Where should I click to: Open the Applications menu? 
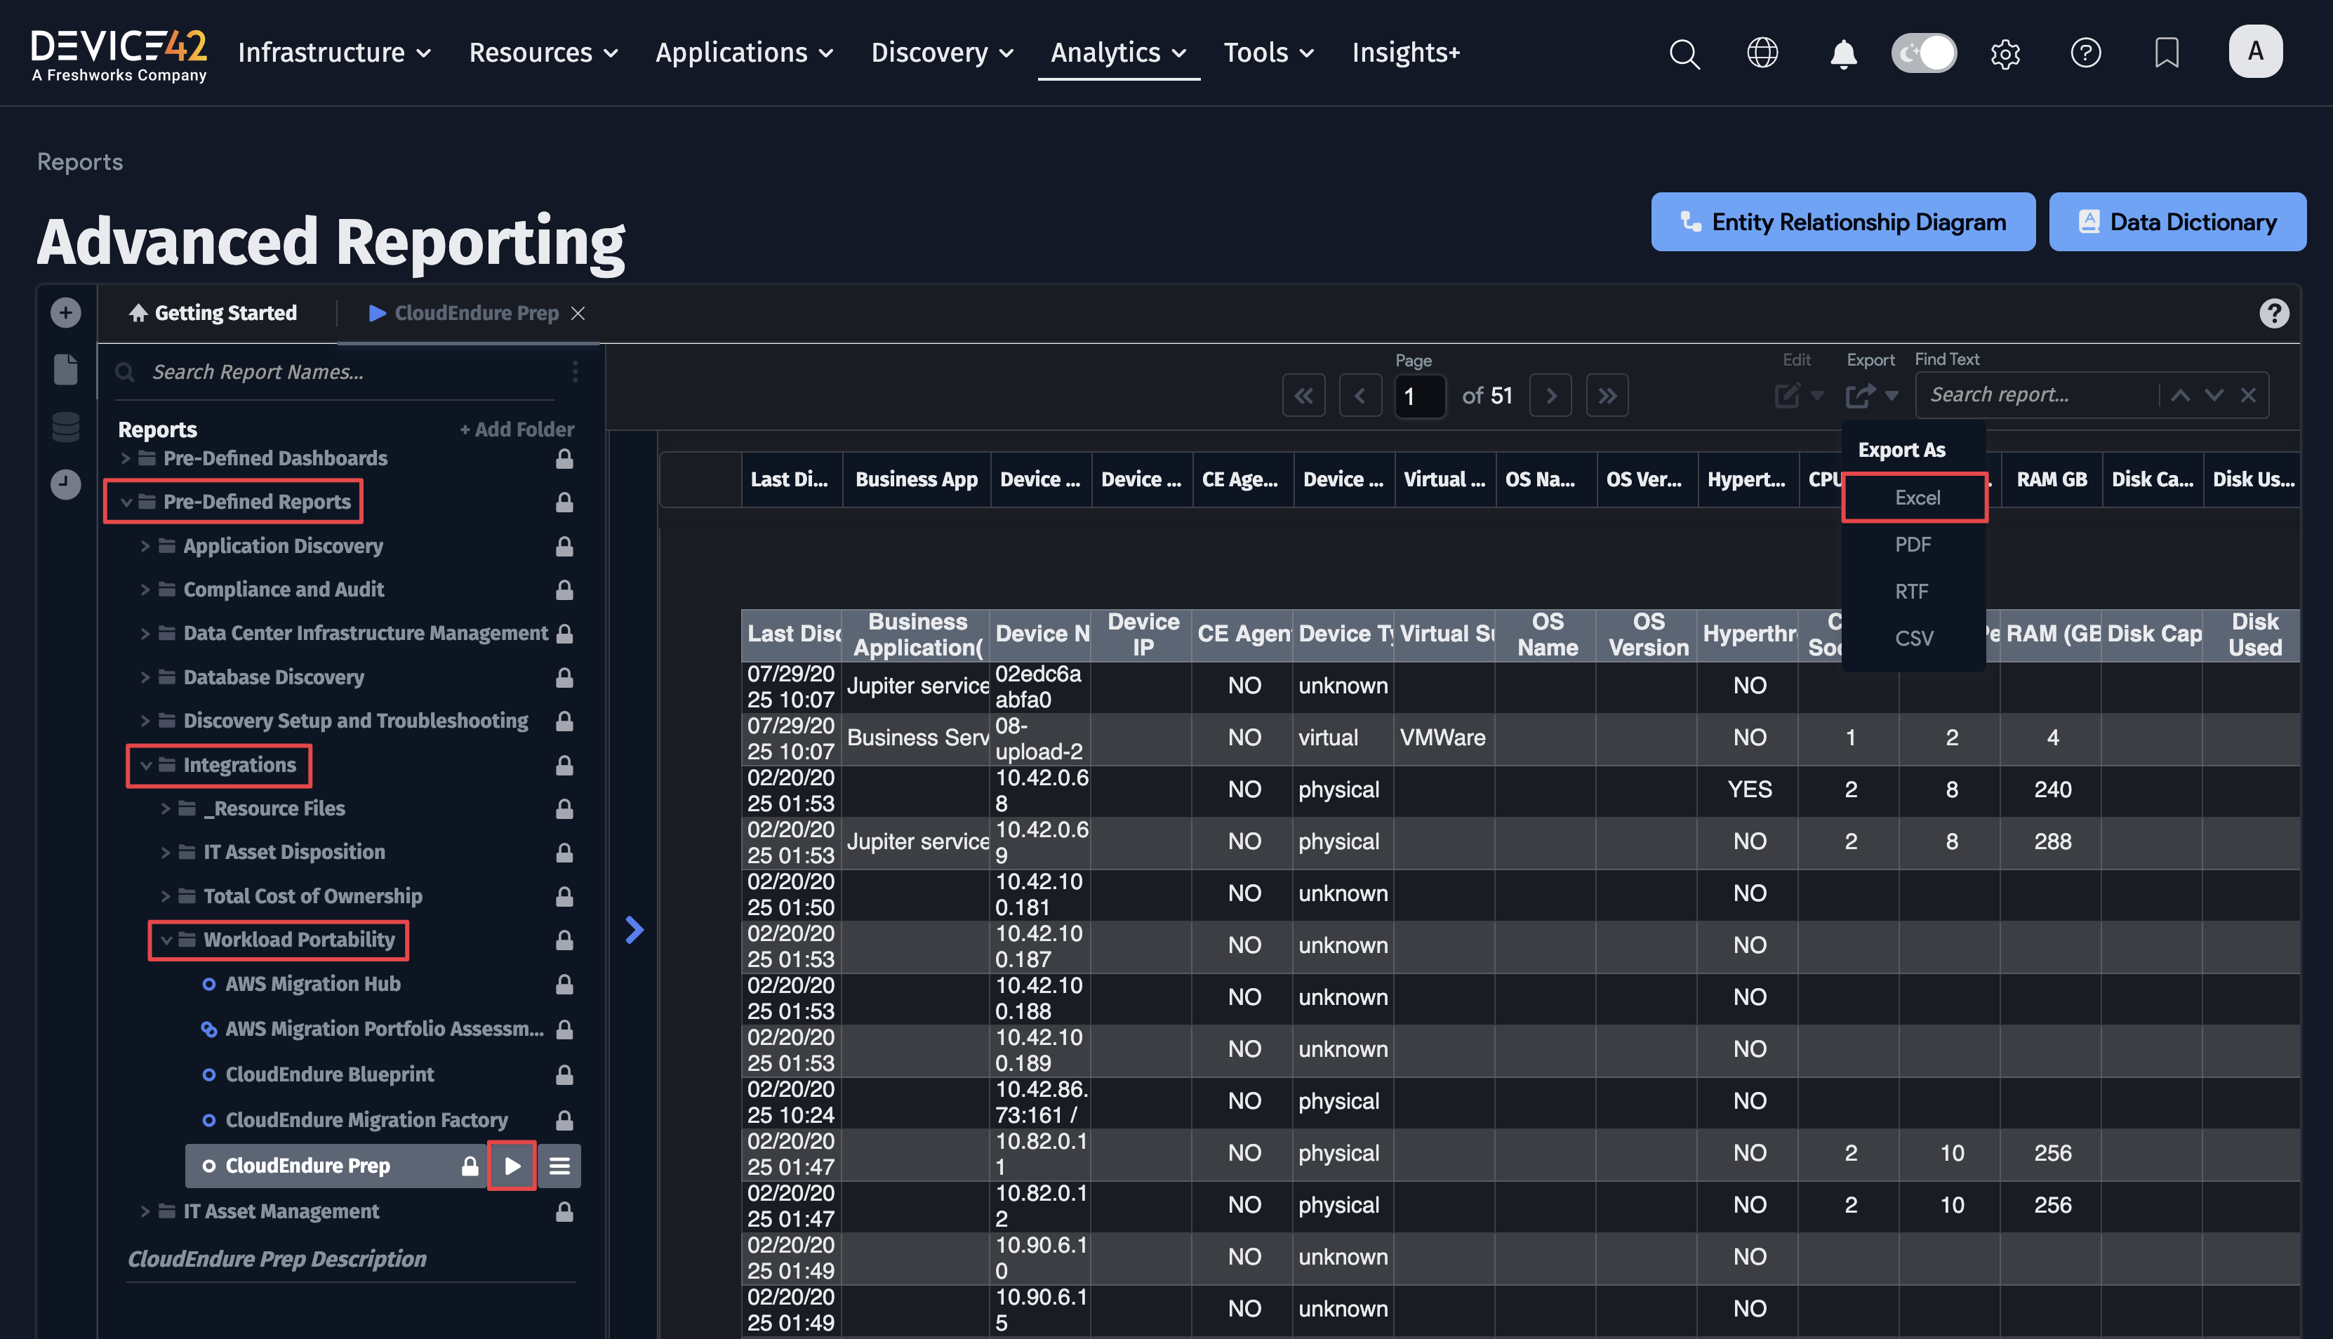pyautogui.click(x=745, y=53)
